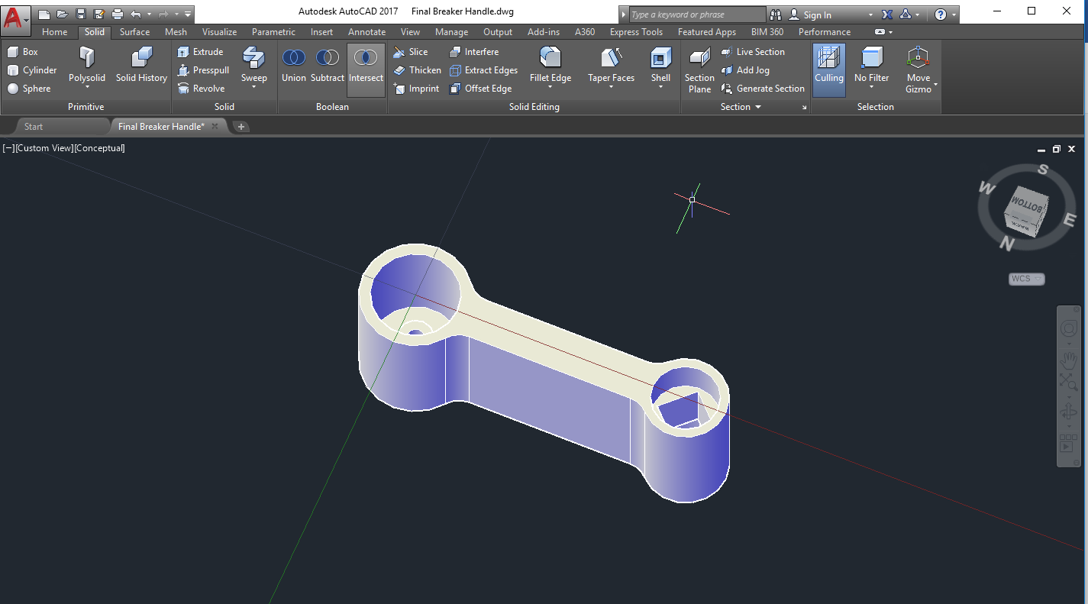This screenshot has height=604, width=1088.
Task: Select the Box primitive tool
Action: [x=23, y=52]
